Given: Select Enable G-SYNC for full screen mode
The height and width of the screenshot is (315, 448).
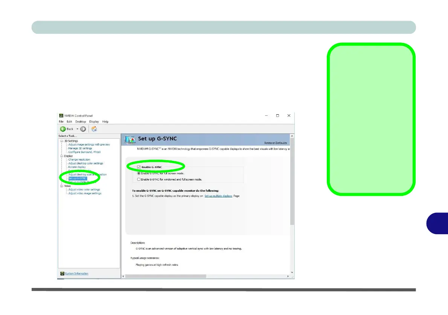Looking at the screenshot, I should point(139,174).
